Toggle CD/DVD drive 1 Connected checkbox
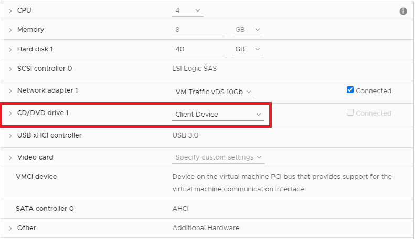Viewport: 415px width, 239px height. (350, 112)
